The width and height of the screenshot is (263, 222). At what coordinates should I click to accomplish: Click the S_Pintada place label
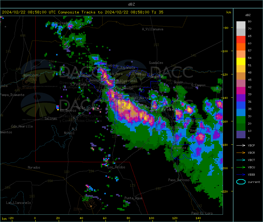click(x=78, y=84)
